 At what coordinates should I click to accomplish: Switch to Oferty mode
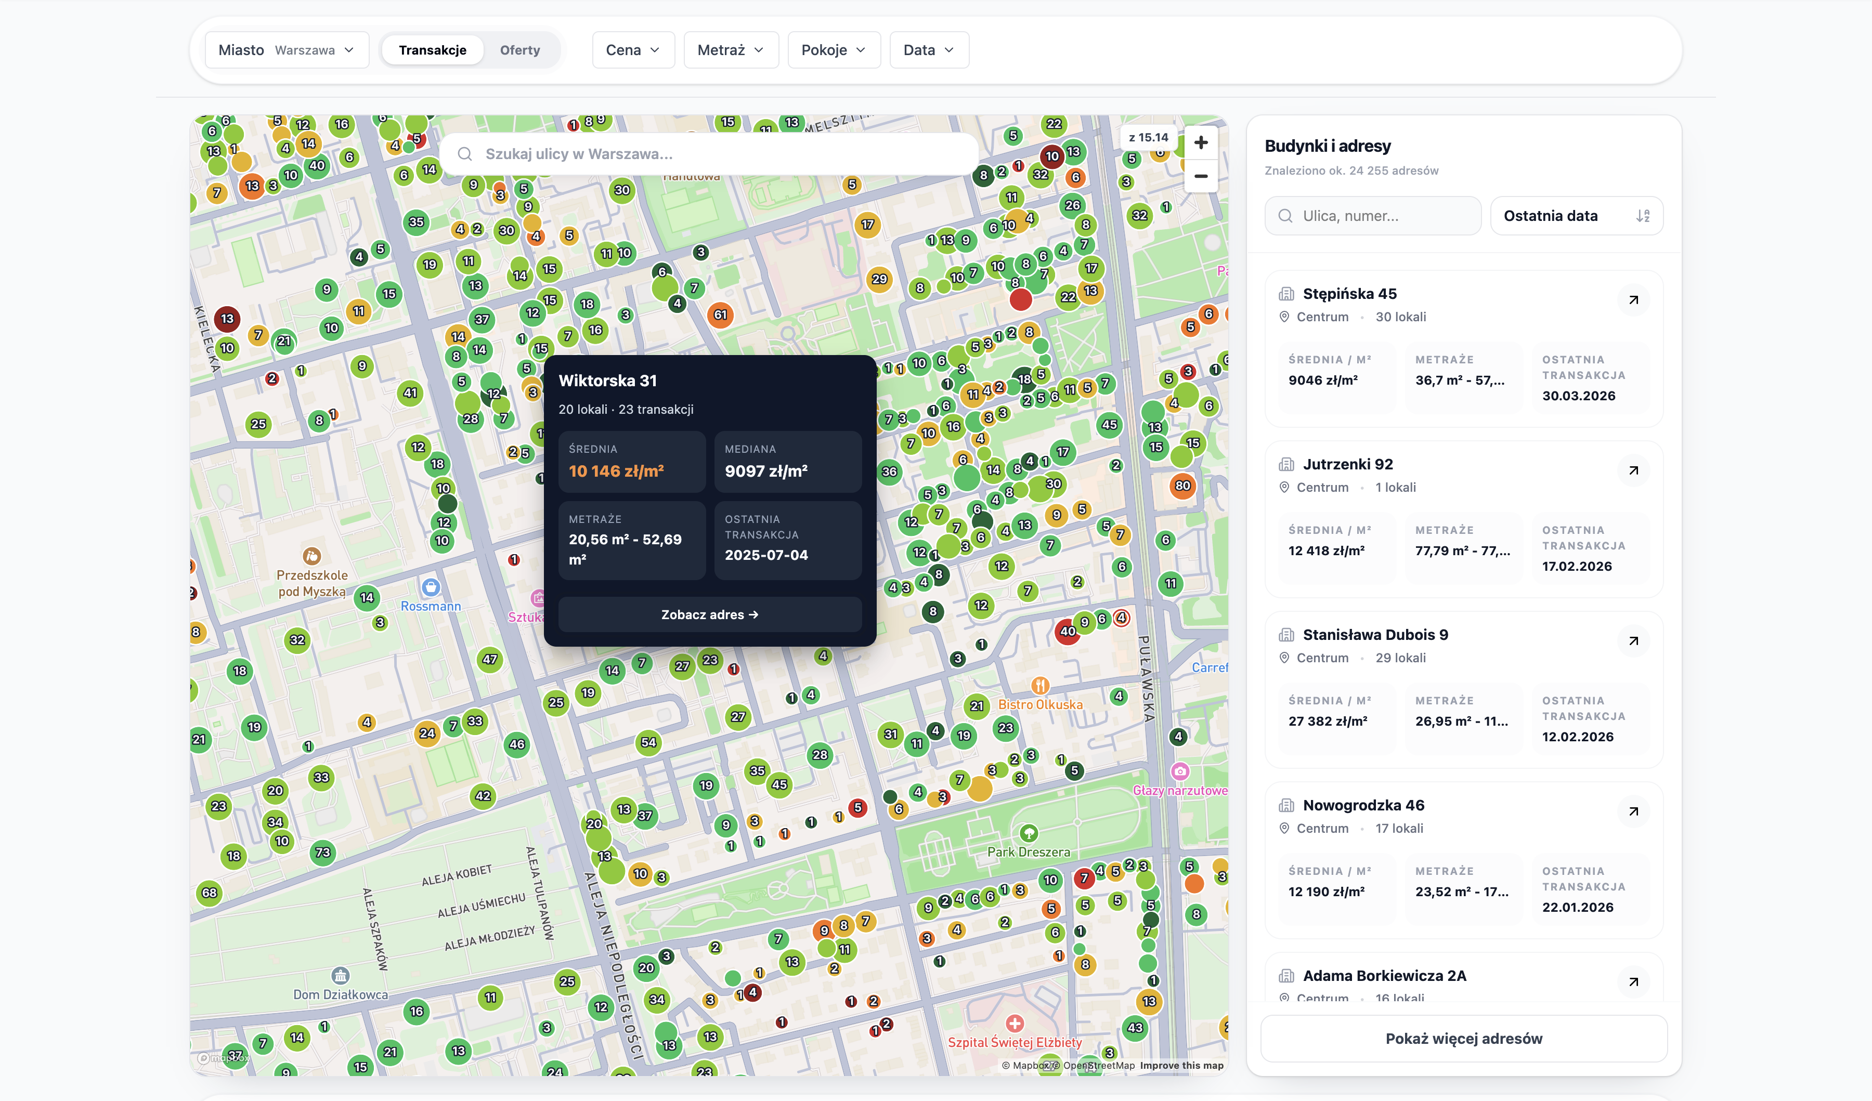520,50
